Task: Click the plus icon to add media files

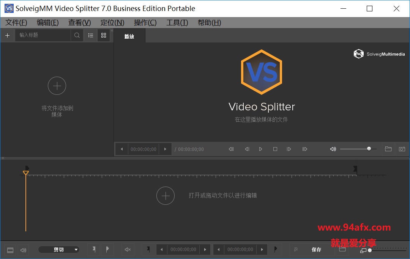Action: pyautogui.click(x=7, y=35)
